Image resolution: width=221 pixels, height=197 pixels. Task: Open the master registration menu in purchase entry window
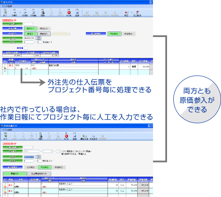coord(7,6)
